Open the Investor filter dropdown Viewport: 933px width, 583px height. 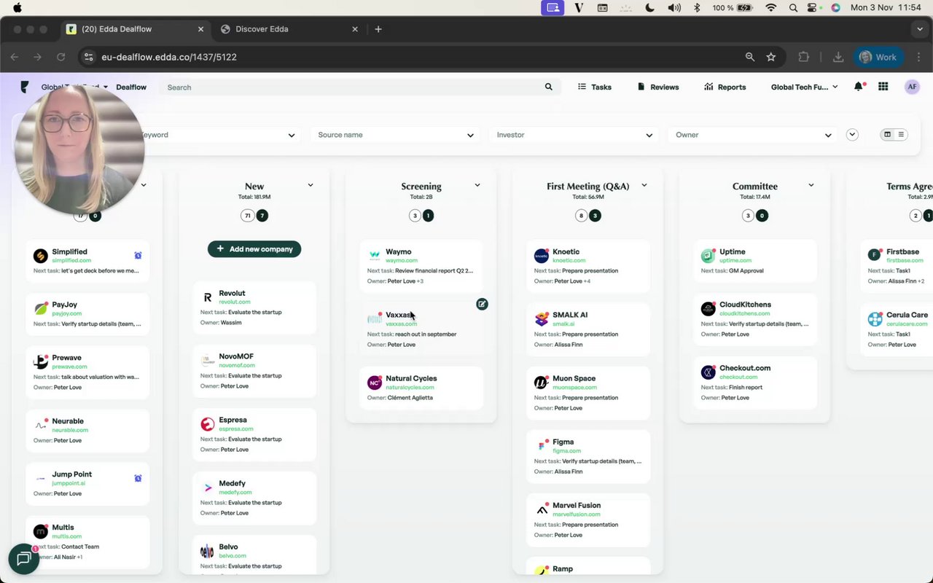coord(574,135)
